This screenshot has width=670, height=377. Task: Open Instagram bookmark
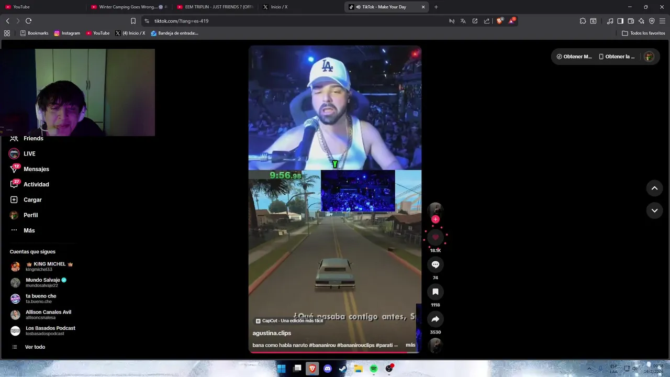tap(67, 33)
